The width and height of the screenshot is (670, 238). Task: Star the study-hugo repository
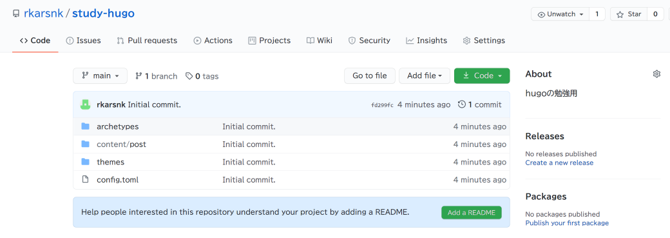[x=629, y=14]
